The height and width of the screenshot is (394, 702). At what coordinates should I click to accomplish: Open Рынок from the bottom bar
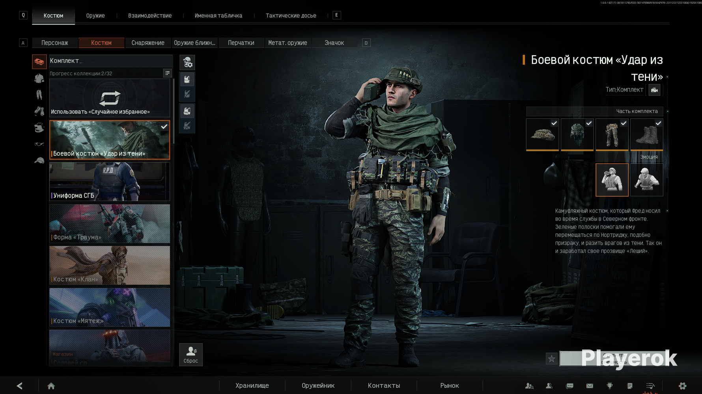tap(450, 386)
